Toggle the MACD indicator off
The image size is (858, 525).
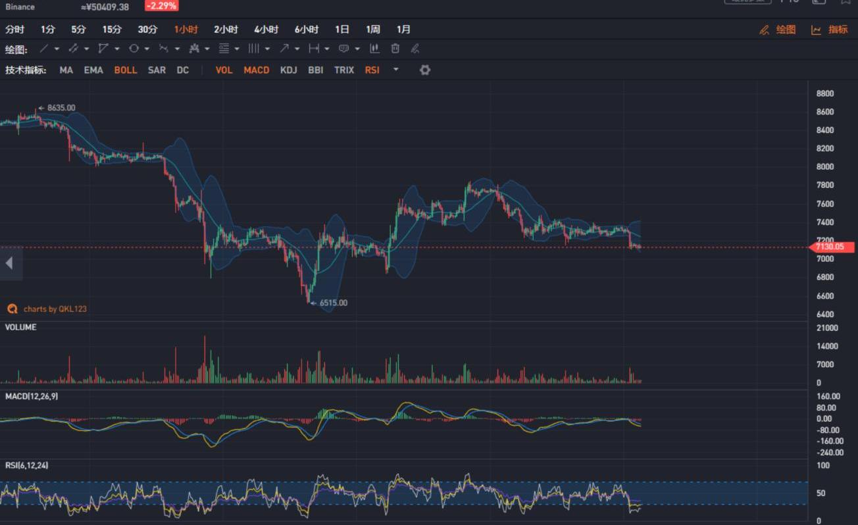pyautogui.click(x=257, y=70)
